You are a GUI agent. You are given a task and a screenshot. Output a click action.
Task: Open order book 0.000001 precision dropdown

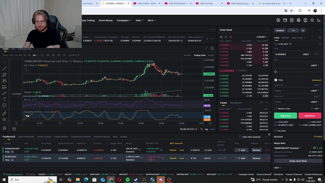(x=262, y=37)
